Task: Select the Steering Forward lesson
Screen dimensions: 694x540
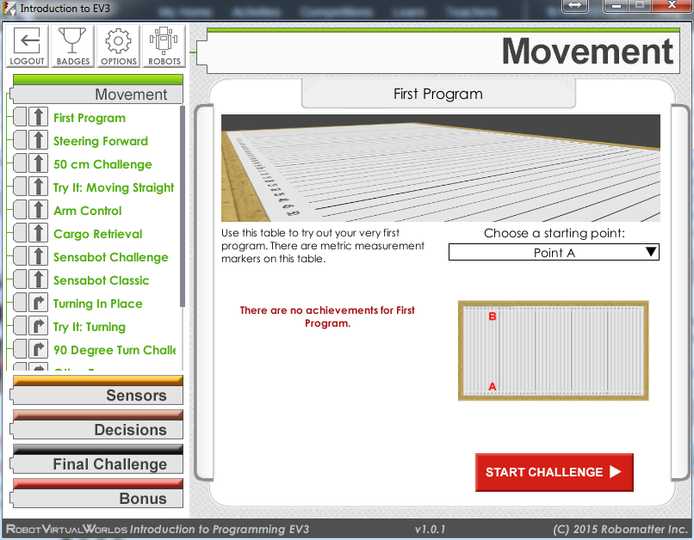Action: click(x=101, y=141)
